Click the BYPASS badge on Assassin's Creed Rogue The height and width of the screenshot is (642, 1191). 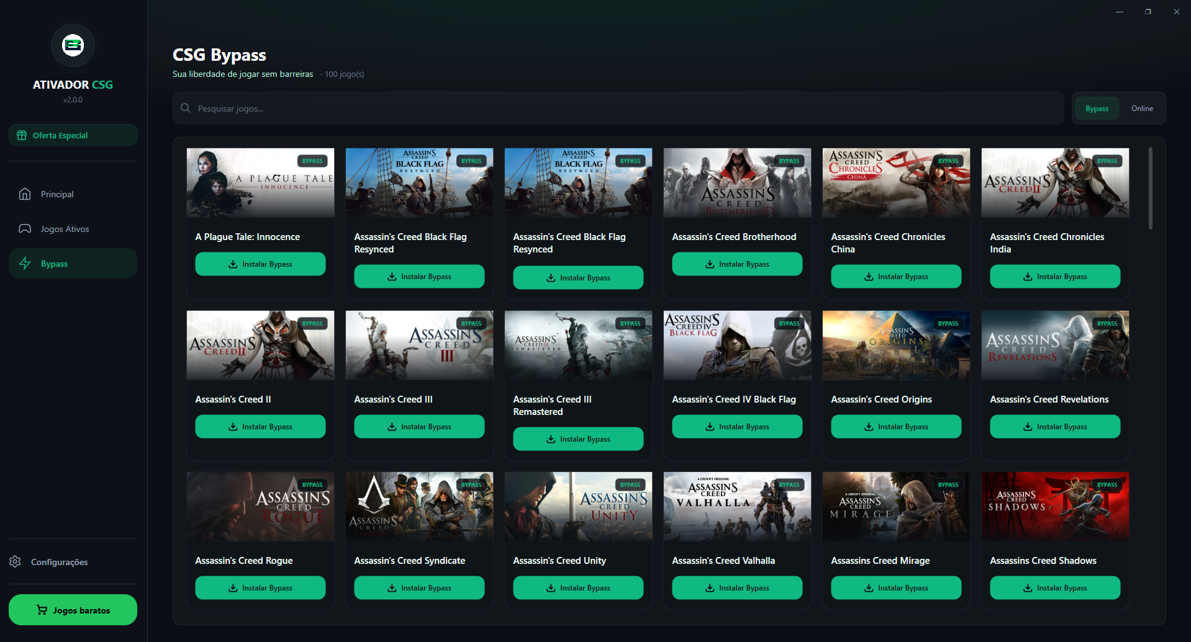tap(312, 484)
